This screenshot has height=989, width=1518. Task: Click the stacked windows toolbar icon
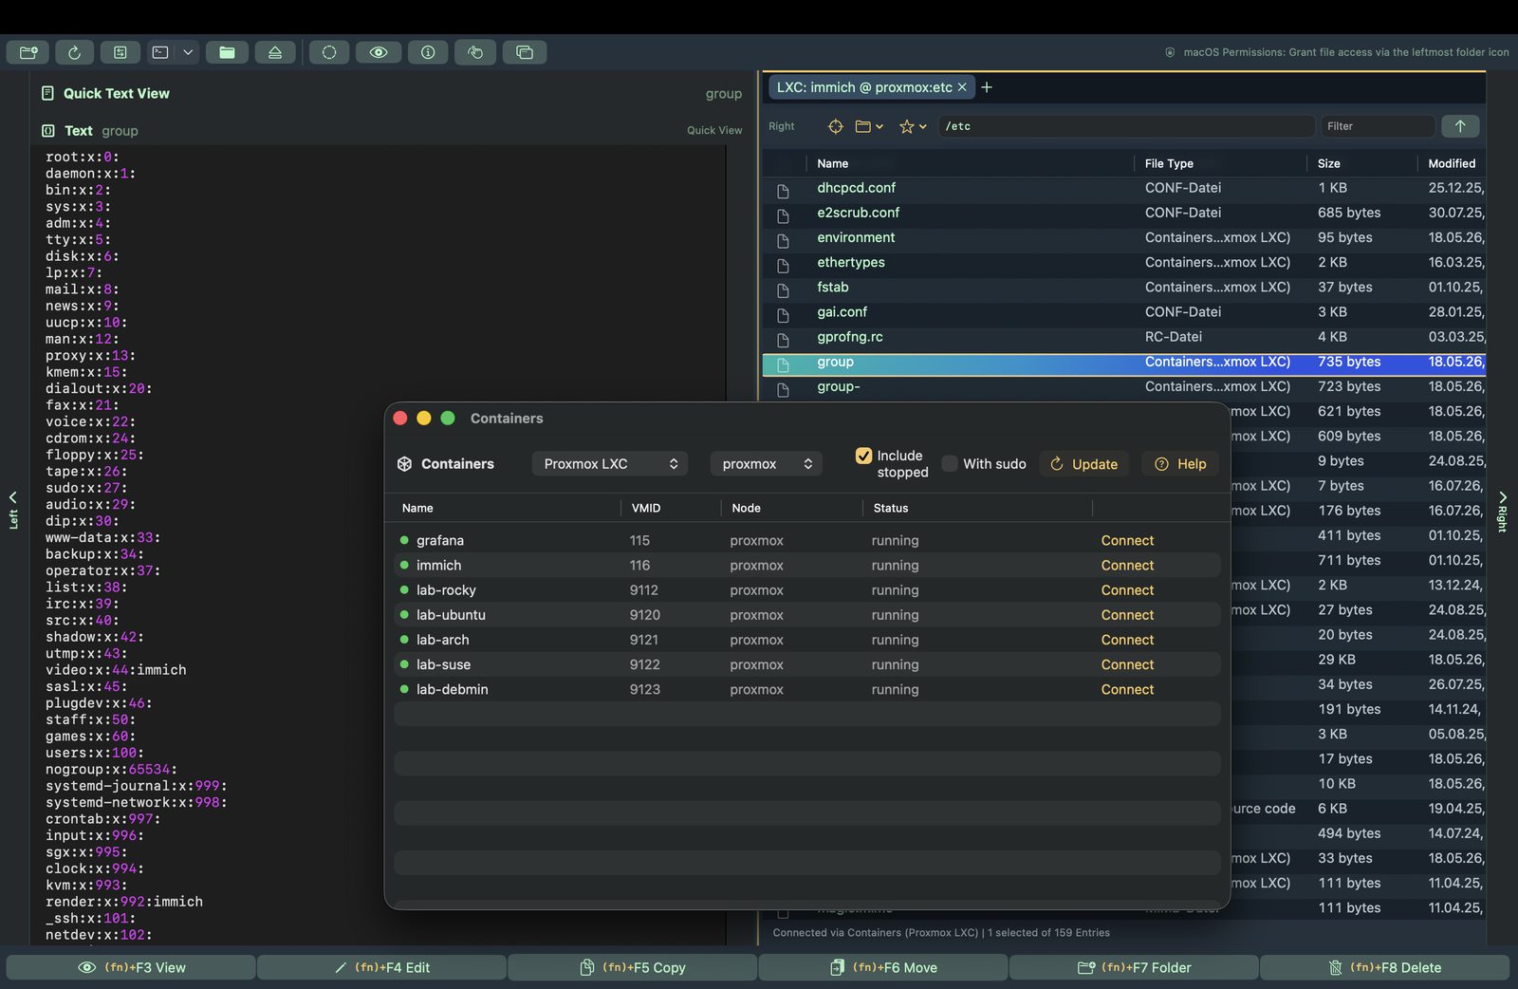click(525, 52)
